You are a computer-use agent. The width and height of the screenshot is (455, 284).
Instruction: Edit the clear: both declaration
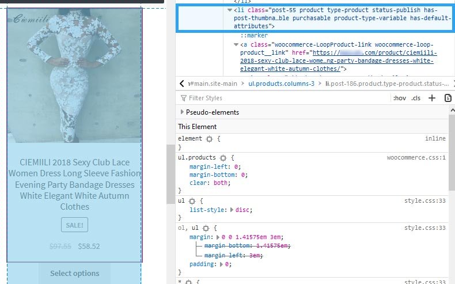point(210,183)
